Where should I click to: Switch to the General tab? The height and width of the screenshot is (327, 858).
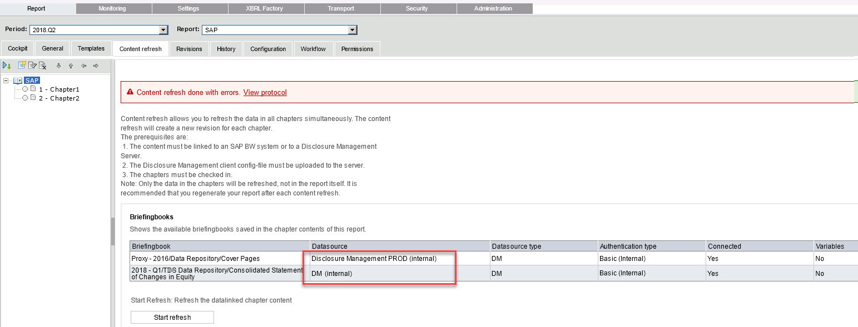tap(53, 48)
